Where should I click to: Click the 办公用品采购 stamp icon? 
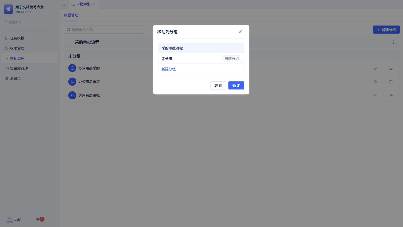pyautogui.click(x=72, y=68)
